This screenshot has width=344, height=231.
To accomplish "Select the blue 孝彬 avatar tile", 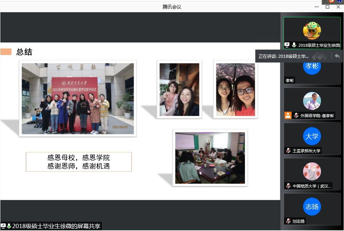I will tap(312, 66).
